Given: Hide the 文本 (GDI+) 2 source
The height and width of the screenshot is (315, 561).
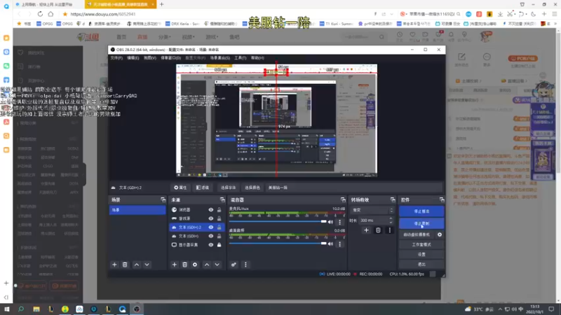Looking at the screenshot, I should pos(211,227).
